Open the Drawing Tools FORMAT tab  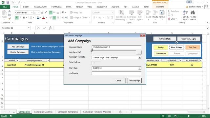coord(160,7)
